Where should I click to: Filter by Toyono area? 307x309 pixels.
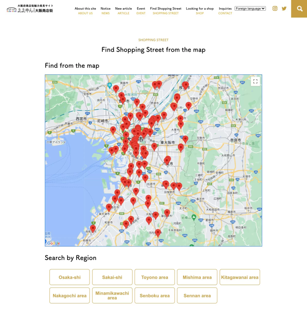(154, 277)
